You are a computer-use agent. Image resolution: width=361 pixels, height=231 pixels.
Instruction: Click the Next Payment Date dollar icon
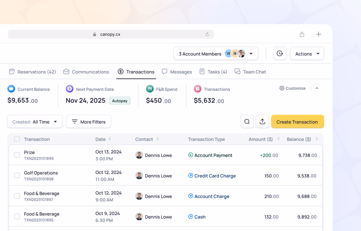click(x=69, y=89)
